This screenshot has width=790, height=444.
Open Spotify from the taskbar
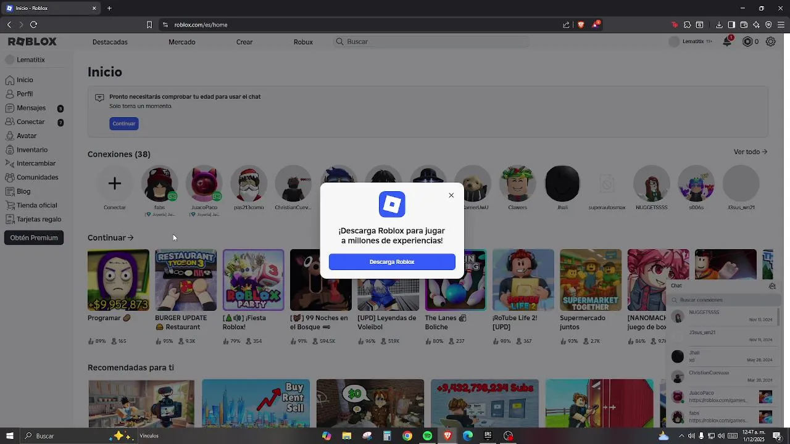[427, 436]
